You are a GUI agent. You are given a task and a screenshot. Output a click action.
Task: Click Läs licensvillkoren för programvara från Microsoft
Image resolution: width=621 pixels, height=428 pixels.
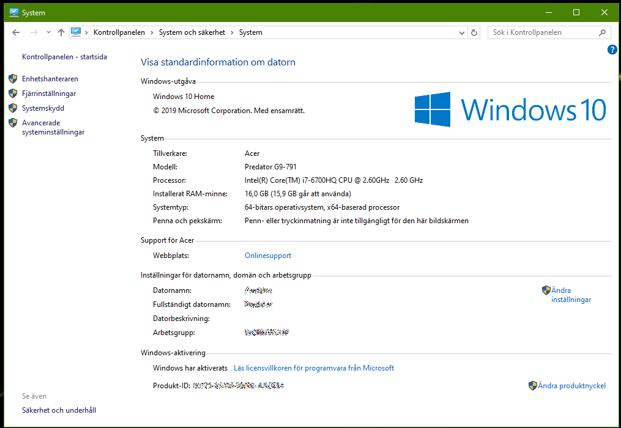pos(314,367)
